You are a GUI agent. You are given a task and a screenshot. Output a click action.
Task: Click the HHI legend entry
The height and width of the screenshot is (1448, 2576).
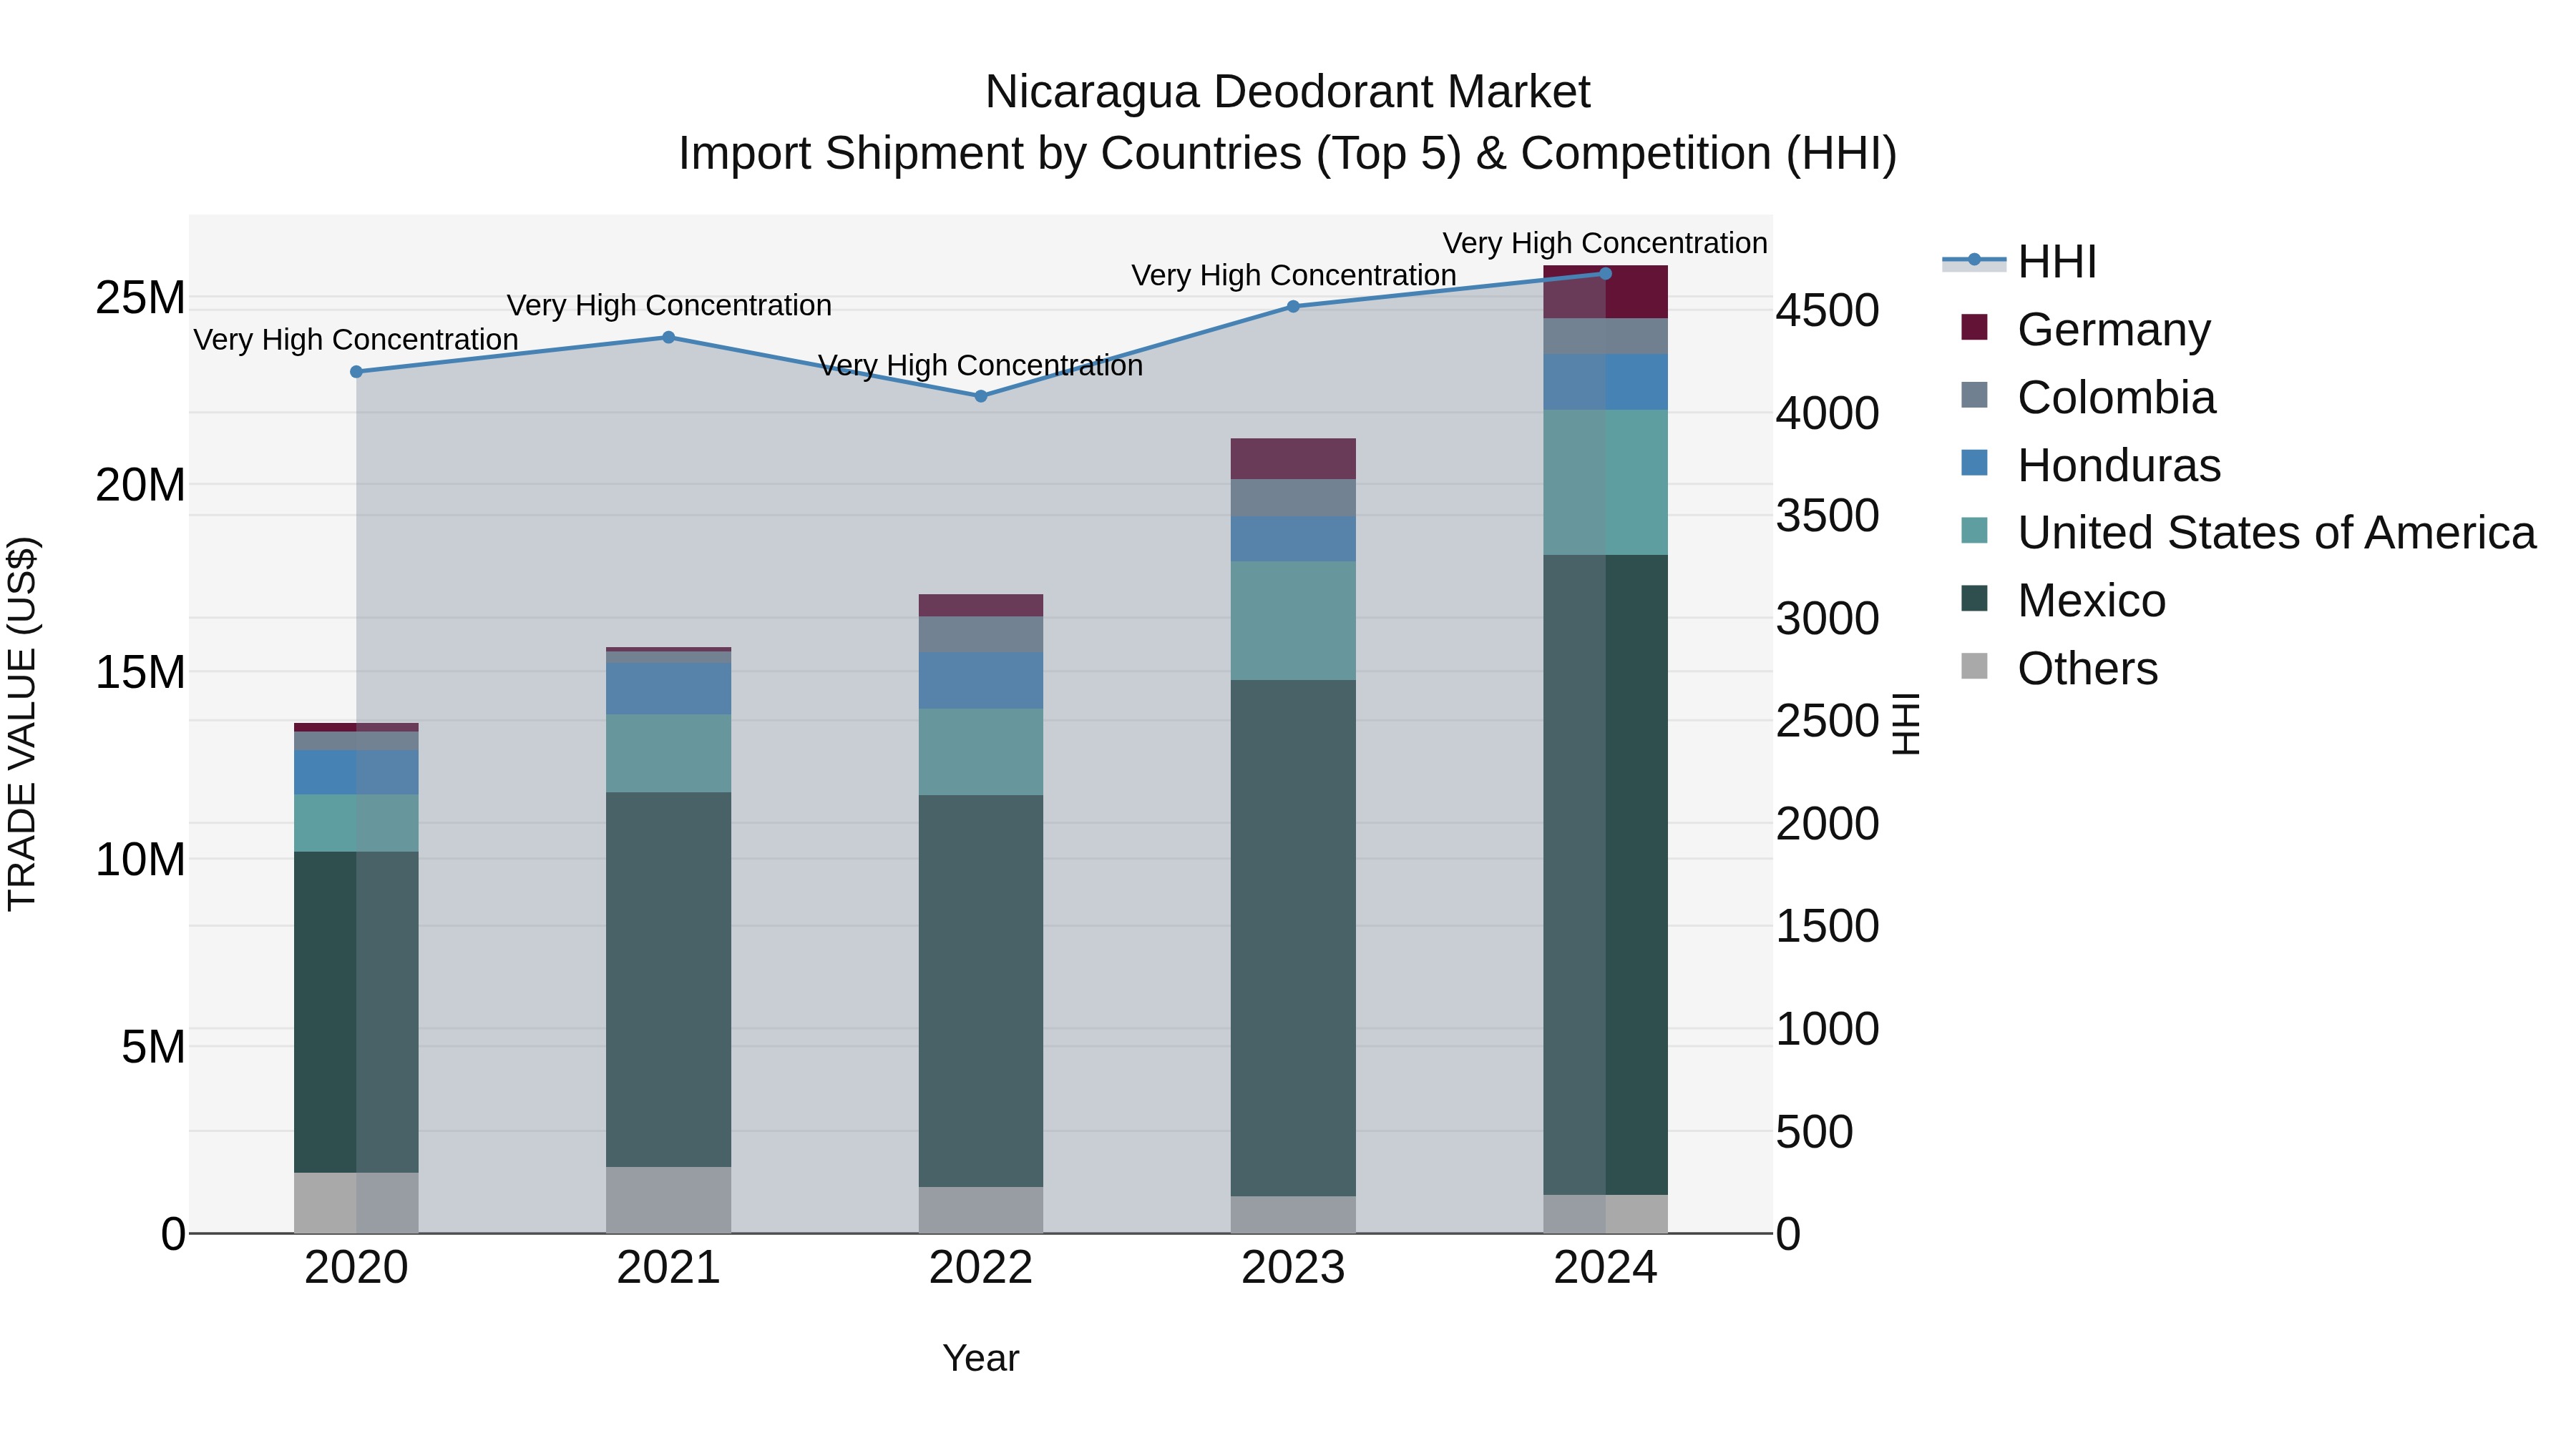[x=2019, y=262]
